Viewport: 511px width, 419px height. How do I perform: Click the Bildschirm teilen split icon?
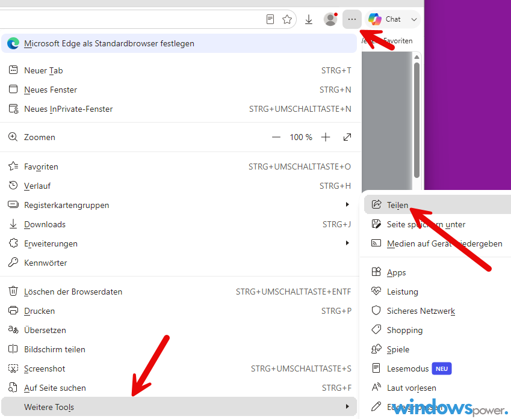[x=13, y=349]
